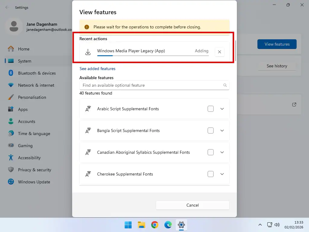Click the Cancel button
309x232 pixels.
click(192, 205)
